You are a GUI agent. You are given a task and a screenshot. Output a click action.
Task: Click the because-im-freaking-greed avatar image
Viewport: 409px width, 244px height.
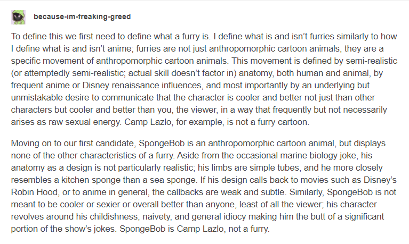pyautogui.click(x=18, y=17)
